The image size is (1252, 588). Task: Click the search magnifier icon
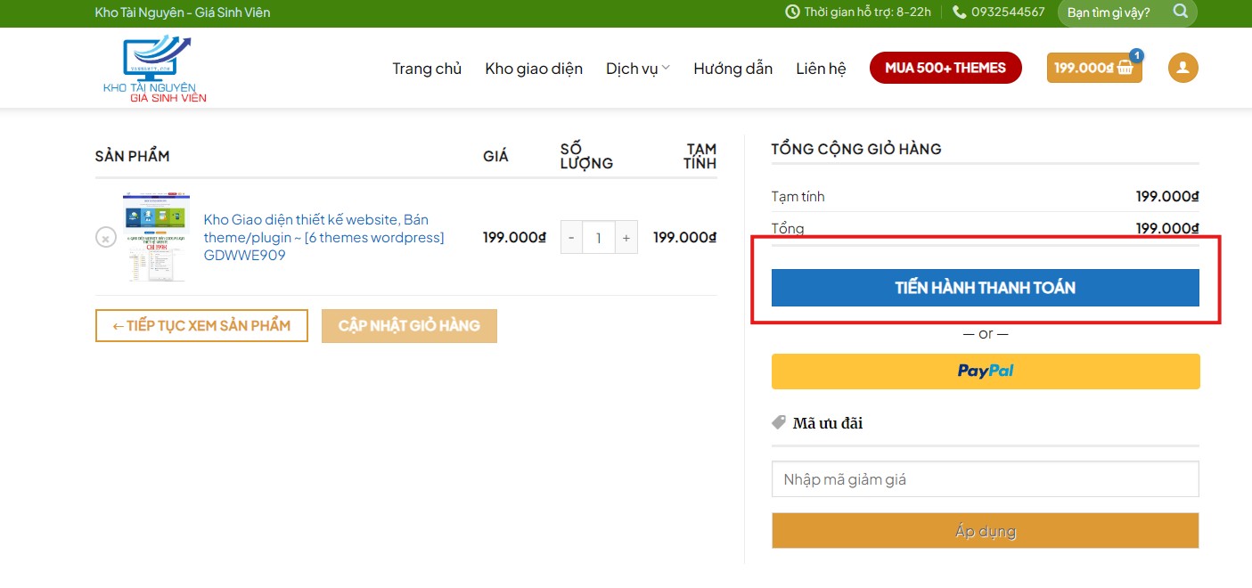pyautogui.click(x=1180, y=12)
